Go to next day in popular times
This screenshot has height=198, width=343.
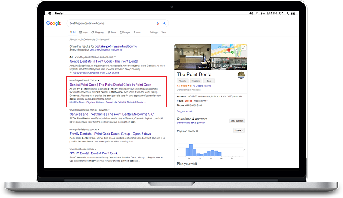244,150
